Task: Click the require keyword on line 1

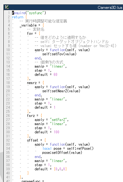Action: click(x=19, y=13)
